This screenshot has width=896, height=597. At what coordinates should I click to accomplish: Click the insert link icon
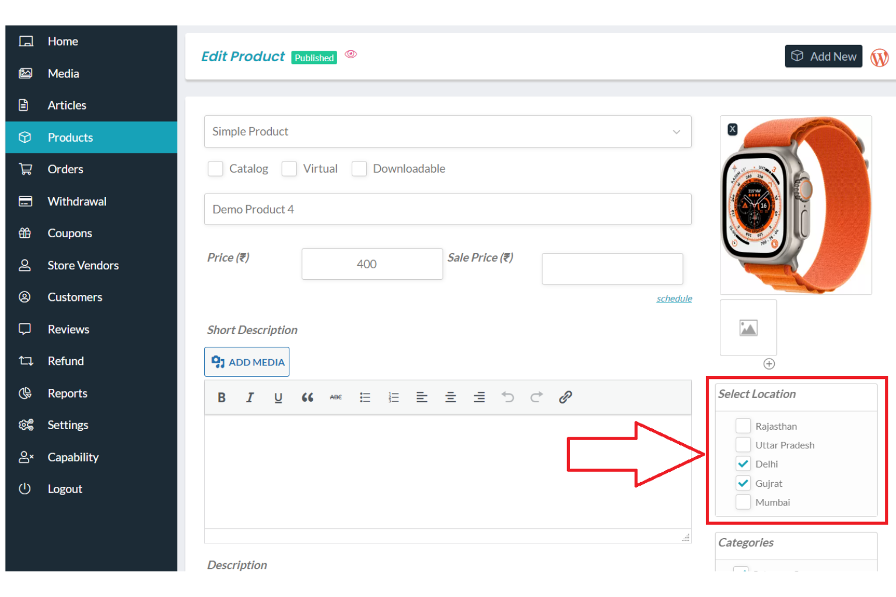coord(565,398)
